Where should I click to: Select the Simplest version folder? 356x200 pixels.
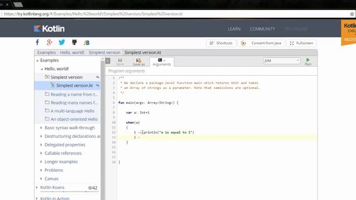point(67,77)
